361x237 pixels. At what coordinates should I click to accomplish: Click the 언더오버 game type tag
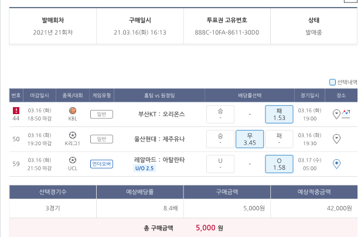pyautogui.click(x=101, y=163)
